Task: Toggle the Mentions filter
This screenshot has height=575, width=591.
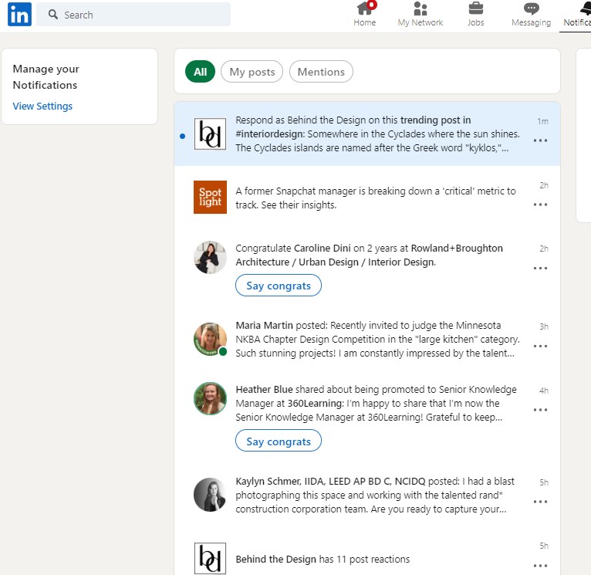Action: coord(321,72)
